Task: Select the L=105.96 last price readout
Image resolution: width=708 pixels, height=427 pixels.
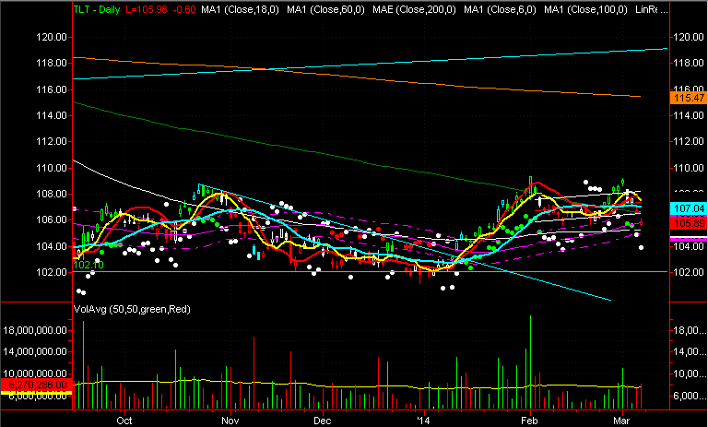Action: pyautogui.click(x=147, y=9)
